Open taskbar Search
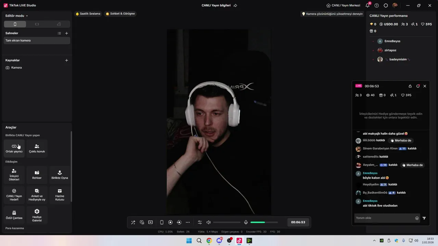 [x=199, y=241]
